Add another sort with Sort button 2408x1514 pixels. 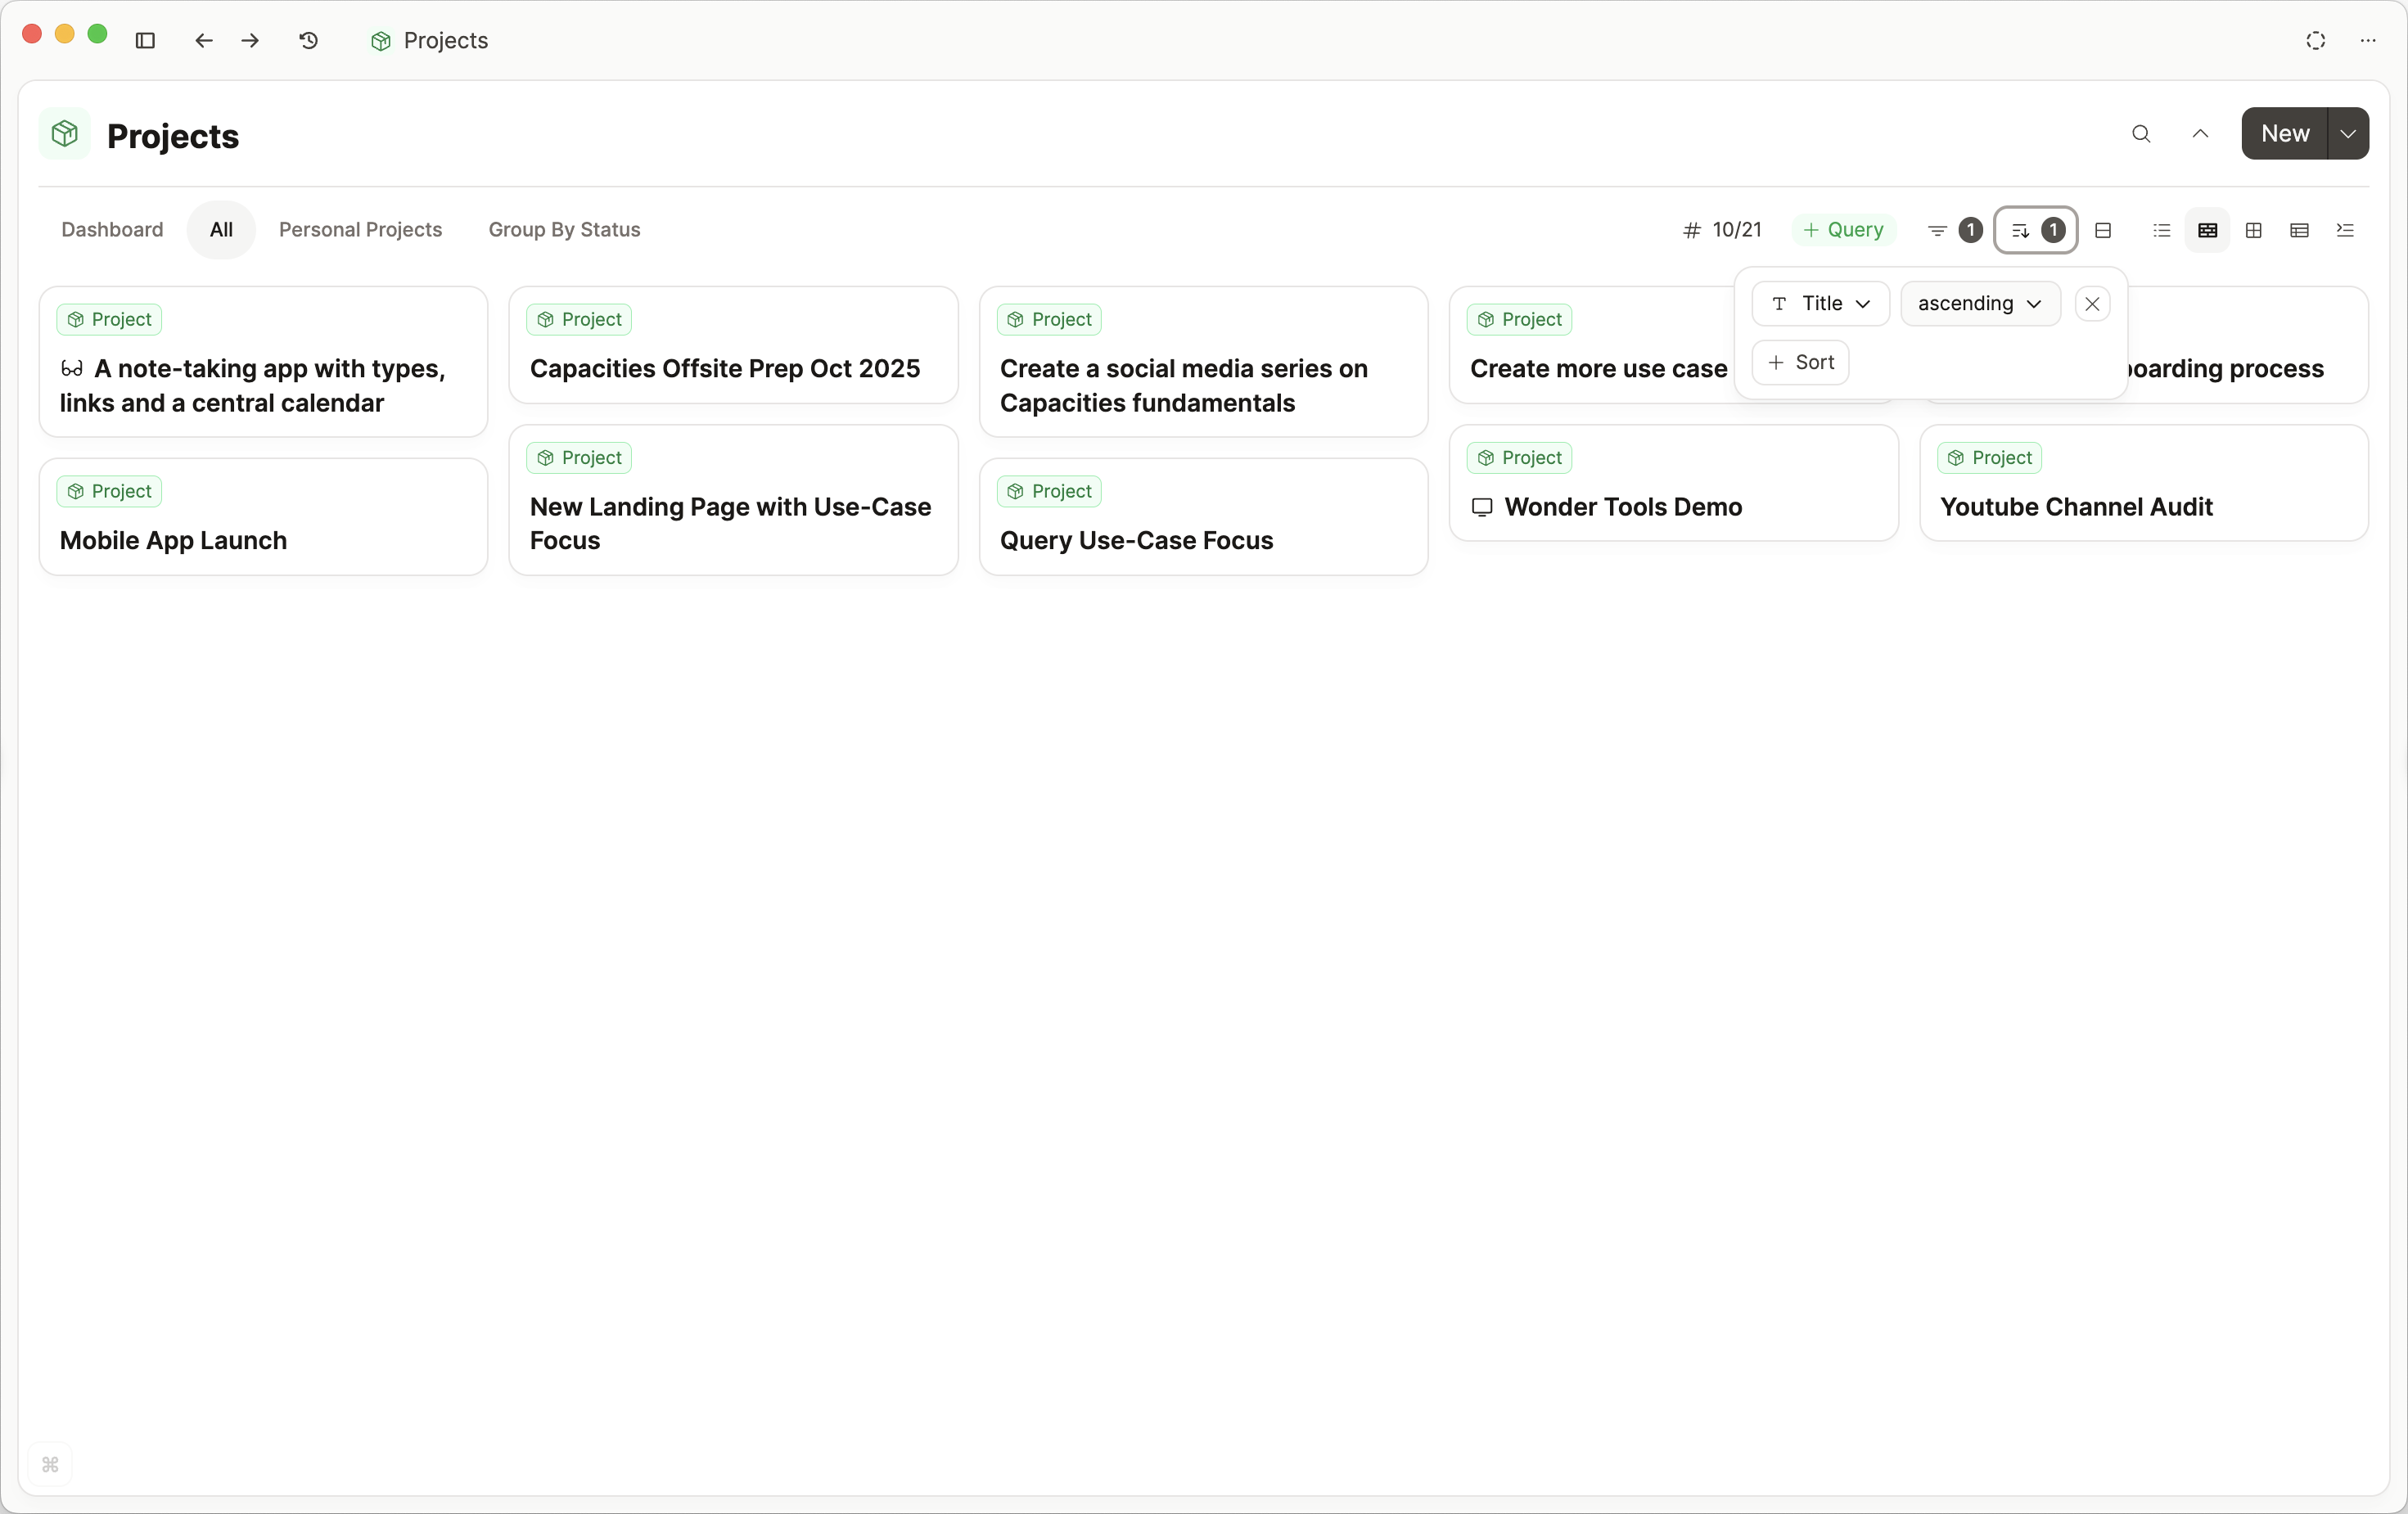coord(1800,362)
